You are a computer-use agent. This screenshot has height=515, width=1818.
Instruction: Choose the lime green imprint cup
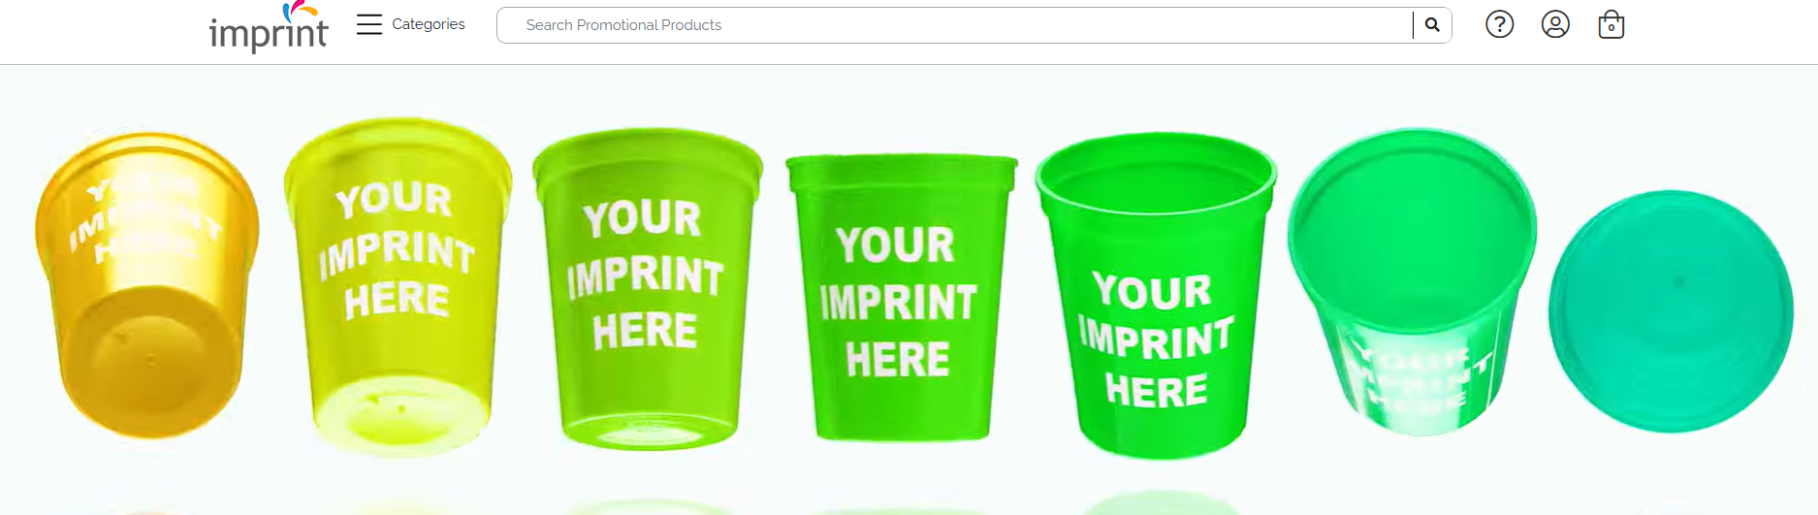tap(648, 289)
